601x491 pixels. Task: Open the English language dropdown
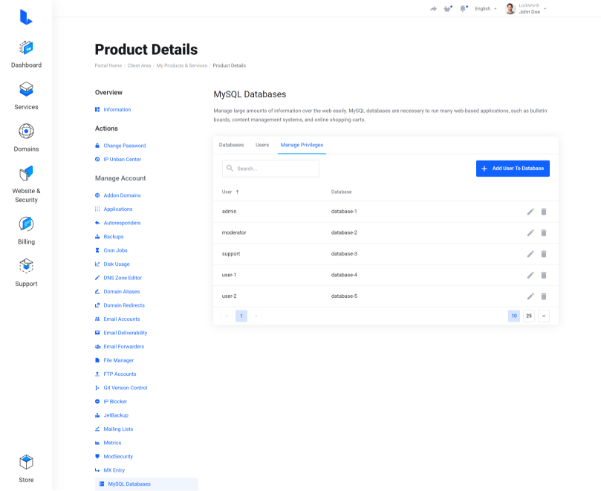(x=485, y=9)
